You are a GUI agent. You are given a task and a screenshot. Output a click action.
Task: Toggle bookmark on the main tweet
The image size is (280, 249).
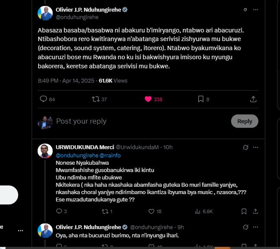(201, 99)
